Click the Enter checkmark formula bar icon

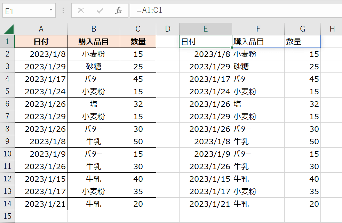(x=100, y=11)
